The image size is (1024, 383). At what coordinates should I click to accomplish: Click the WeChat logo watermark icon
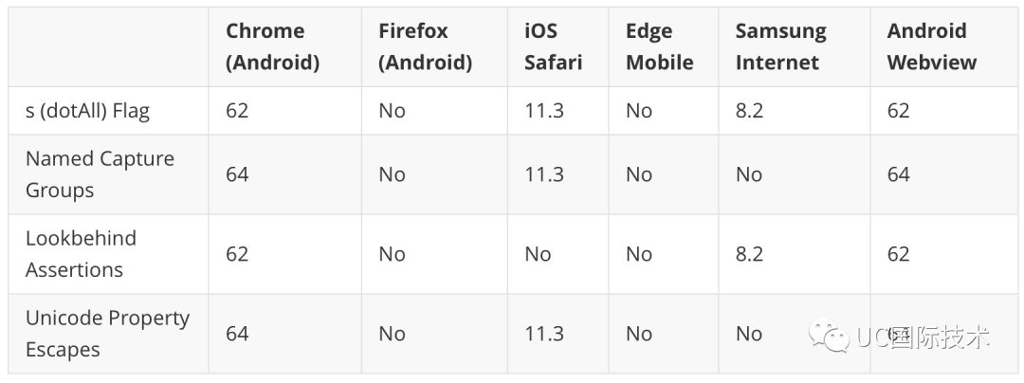(x=830, y=336)
